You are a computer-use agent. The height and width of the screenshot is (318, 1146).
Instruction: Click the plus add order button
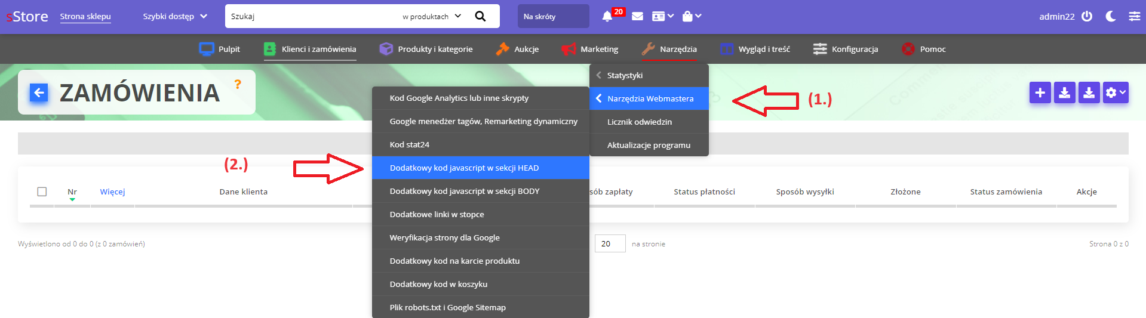point(1040,92)
